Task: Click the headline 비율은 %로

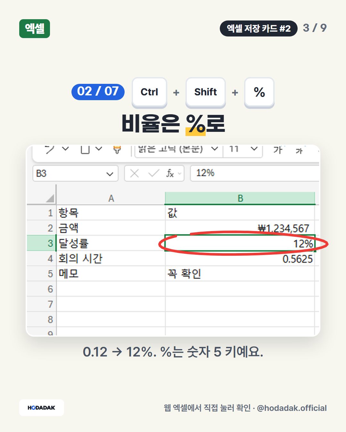Action: [x=173, y=123]
